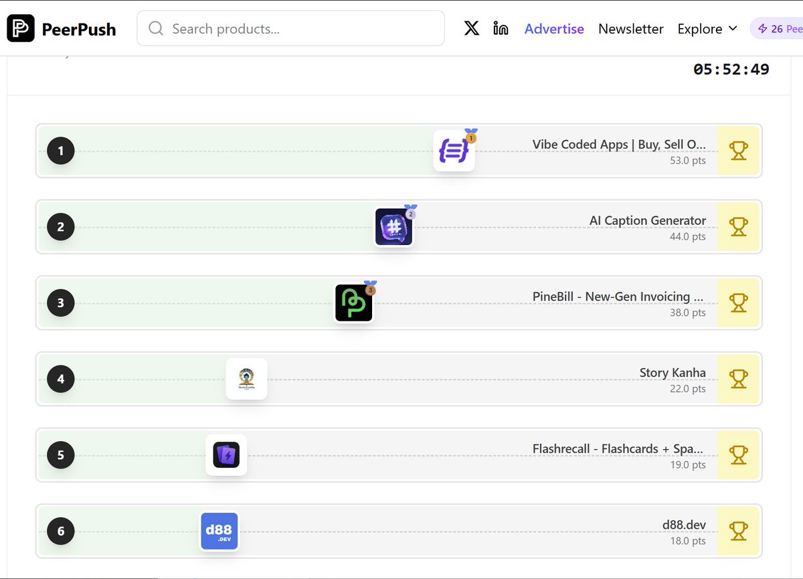803x579 pixels.
Task: Click rank badge number 4
Action: pos(61,379)
